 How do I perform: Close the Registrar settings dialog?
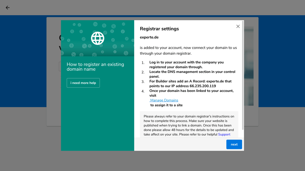tap(238, 26)
